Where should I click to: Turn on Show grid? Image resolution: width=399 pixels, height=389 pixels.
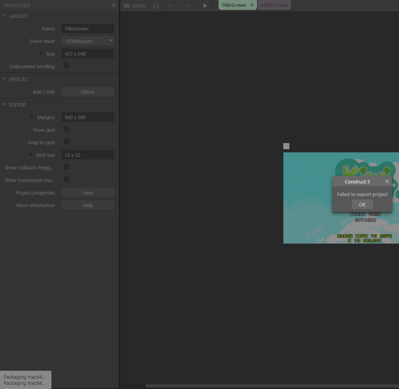pos(66,129)
